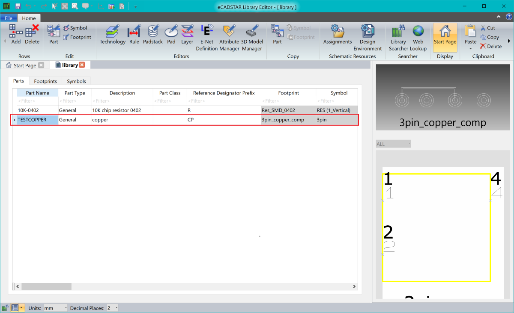Click the Reference Designator Prefix column header
Screen dimensions: 514x313
224,93
